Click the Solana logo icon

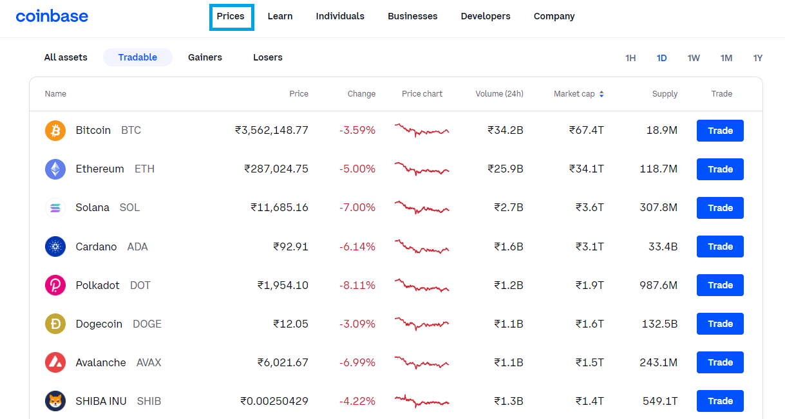click(x=55, y=208)
